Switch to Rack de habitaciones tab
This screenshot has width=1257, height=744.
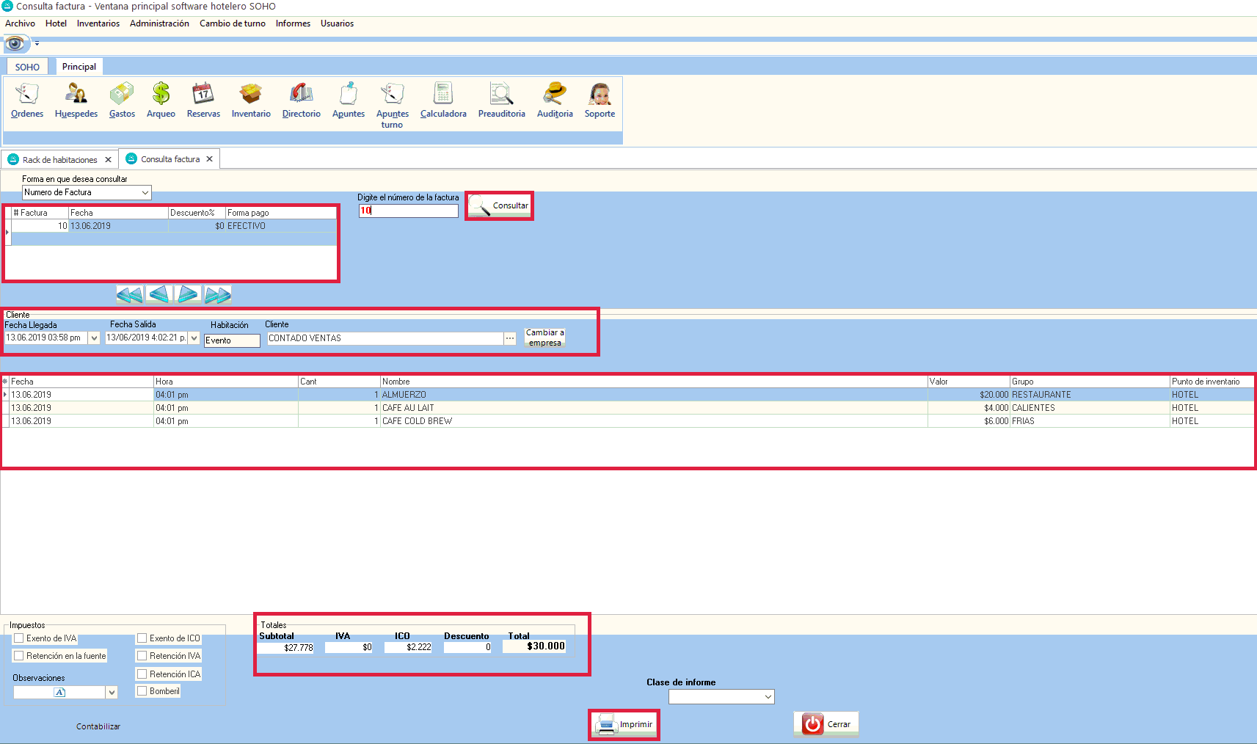59,160
